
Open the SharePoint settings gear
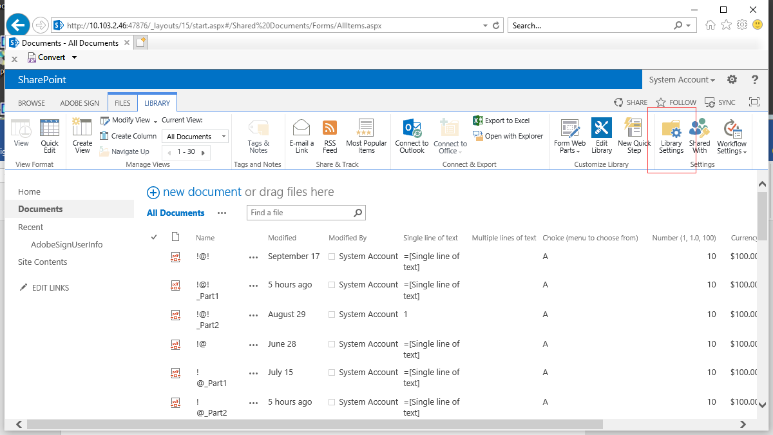coord(732,80)
